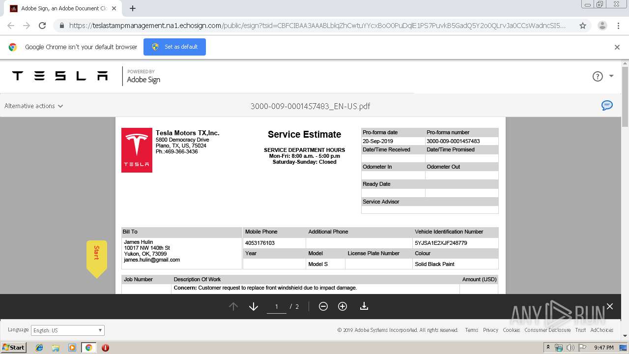
Task: Dismiss the default browser notification bar
Action: coord(617,47)
